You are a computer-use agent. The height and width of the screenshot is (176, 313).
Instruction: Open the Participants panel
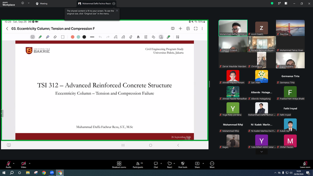(138, 165)
